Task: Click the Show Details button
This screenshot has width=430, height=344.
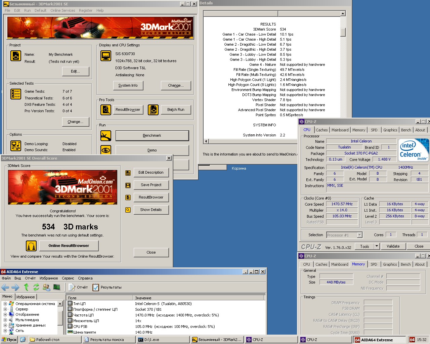Action: click(151, 210)
